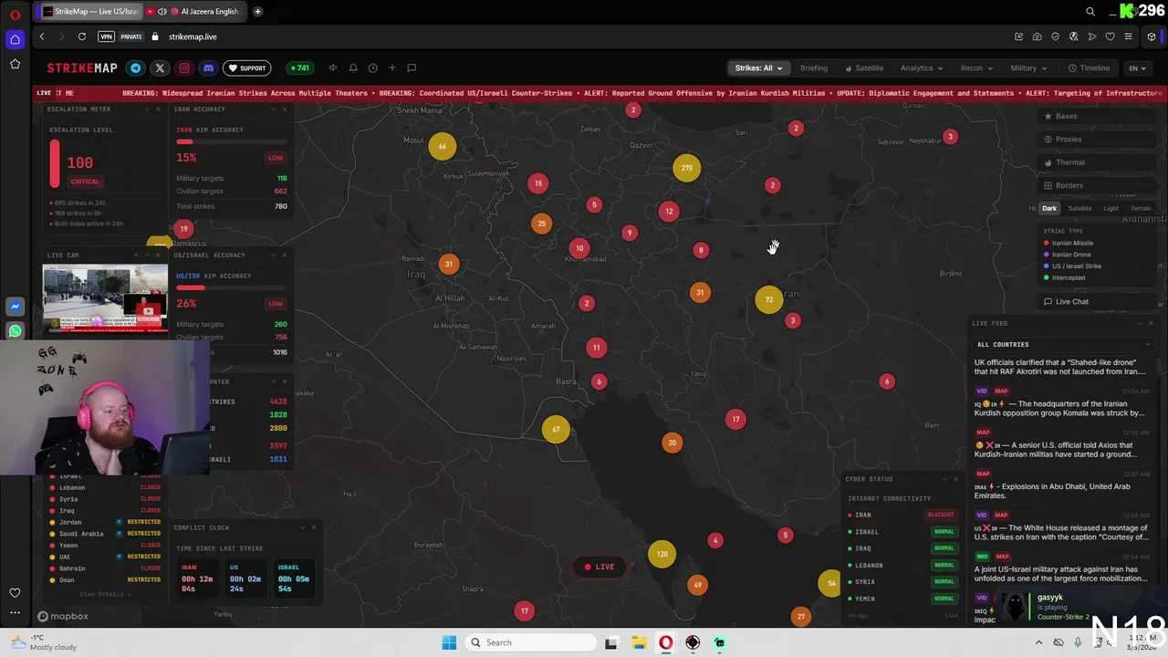The width and height of the screenshot is (1168, 657).
Task: Click the Opera snapshot camera icon
Action: coord(1037,36)
